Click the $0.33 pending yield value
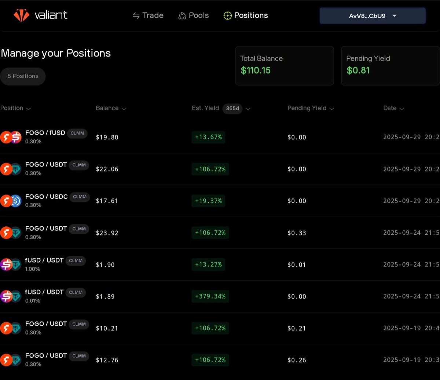The width and height of the screenshot is (440, 380). (297, 233)
